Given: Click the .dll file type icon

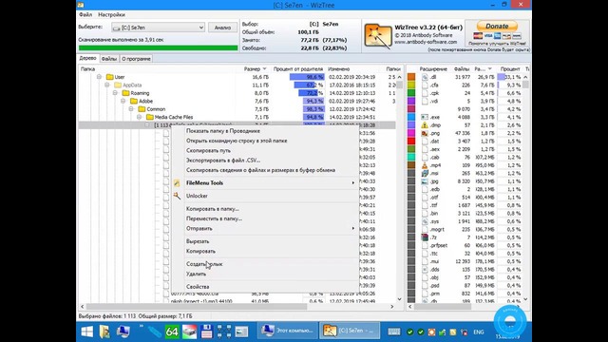Looking at the screenshot, I should tap(425, 77).
